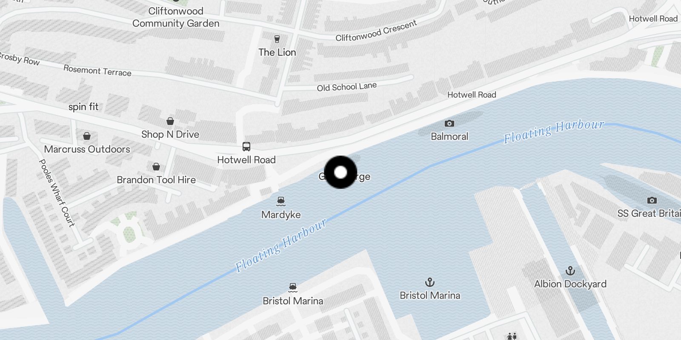Click The Lion pub icon
The height and width of the screenshot is (340, 681).
click(277, 39)
